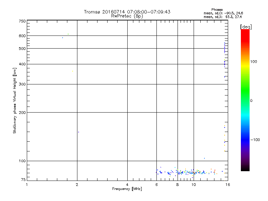This screenshot has width=268, height=201.
Task: Click the x-axis tick label '4'
Action: tap(127, 185)
